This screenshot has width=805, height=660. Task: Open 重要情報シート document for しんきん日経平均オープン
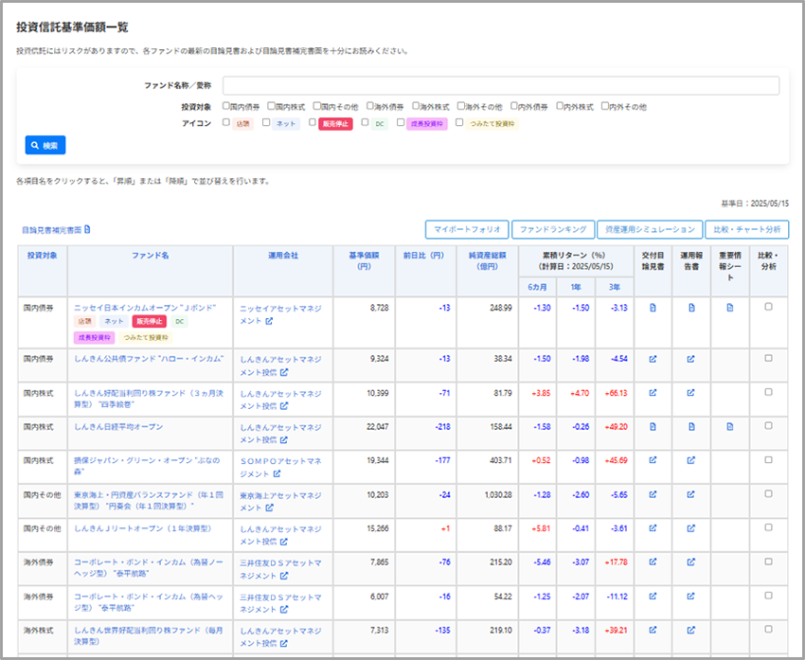tap(729, 427)
